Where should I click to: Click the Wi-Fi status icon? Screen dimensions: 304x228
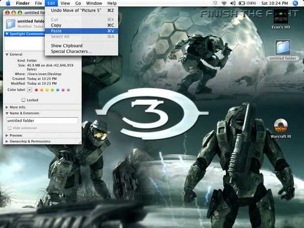pyautogui.click(x=224, y=3)
